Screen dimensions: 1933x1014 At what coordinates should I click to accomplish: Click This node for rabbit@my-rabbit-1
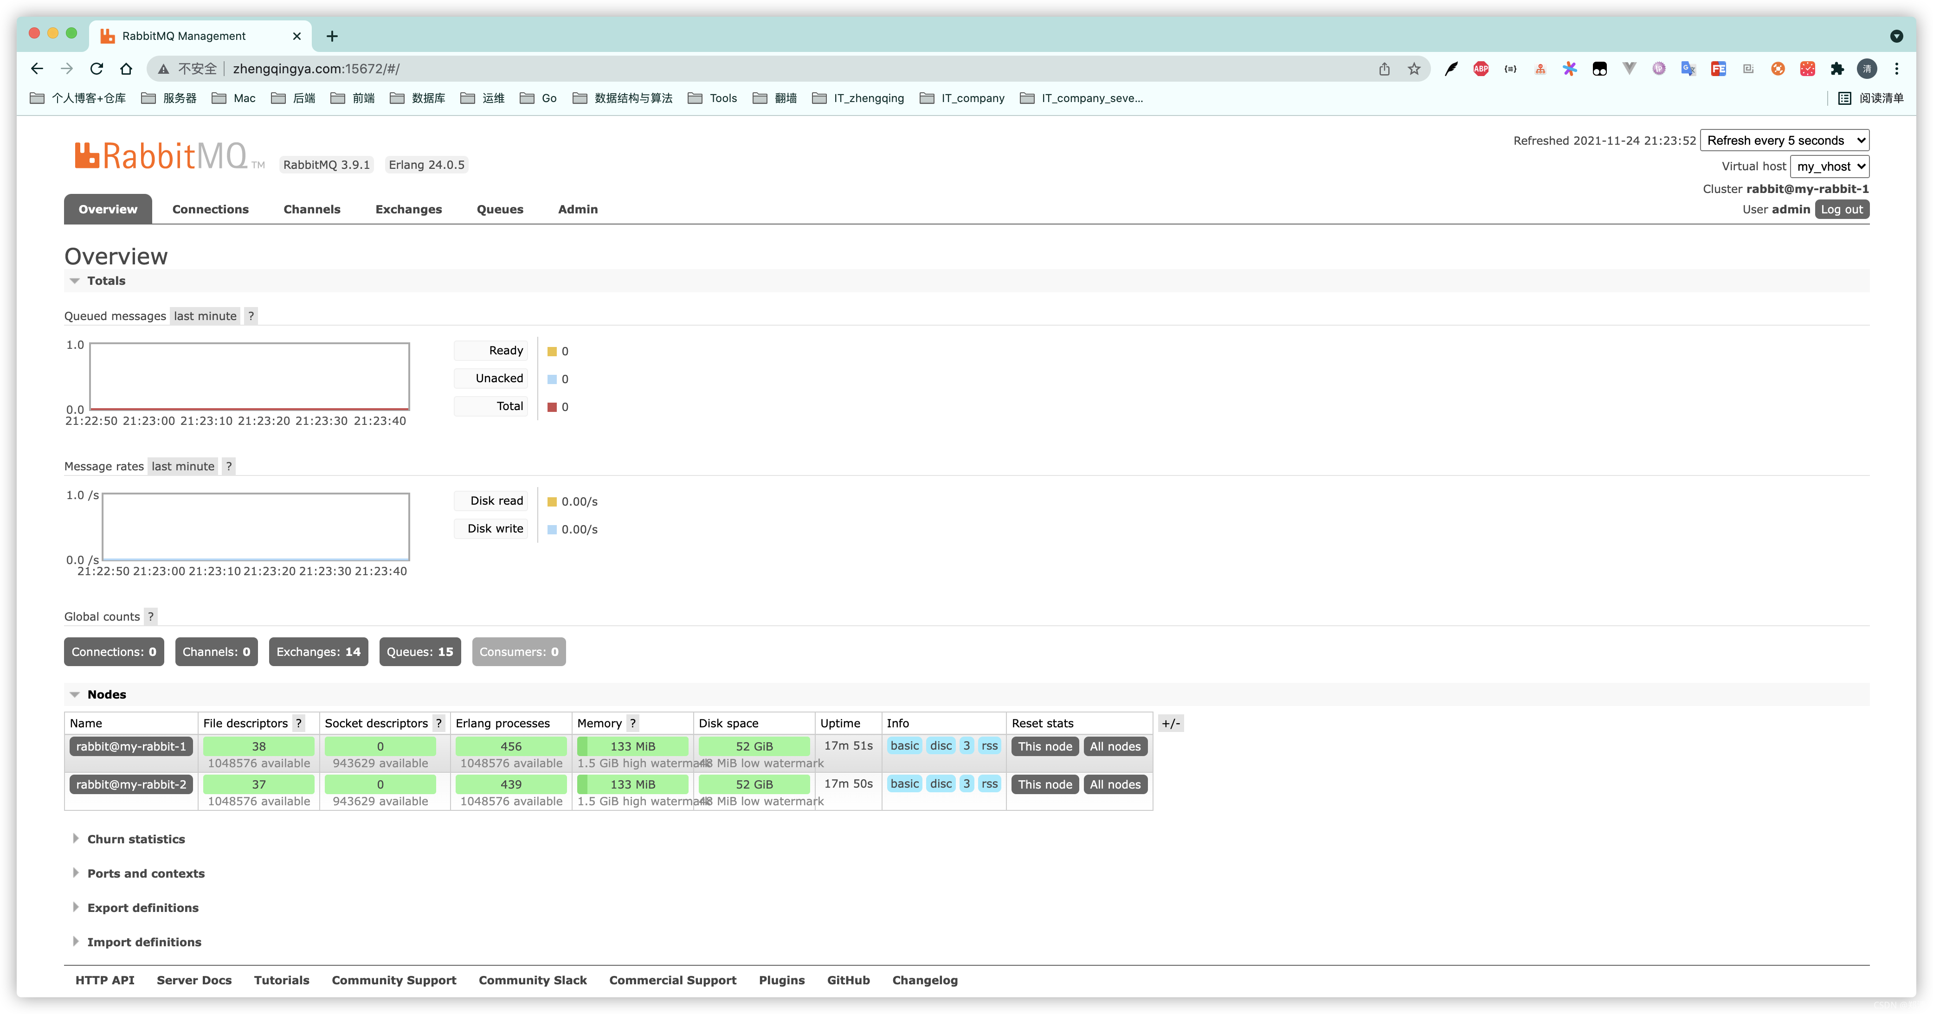1044,747
